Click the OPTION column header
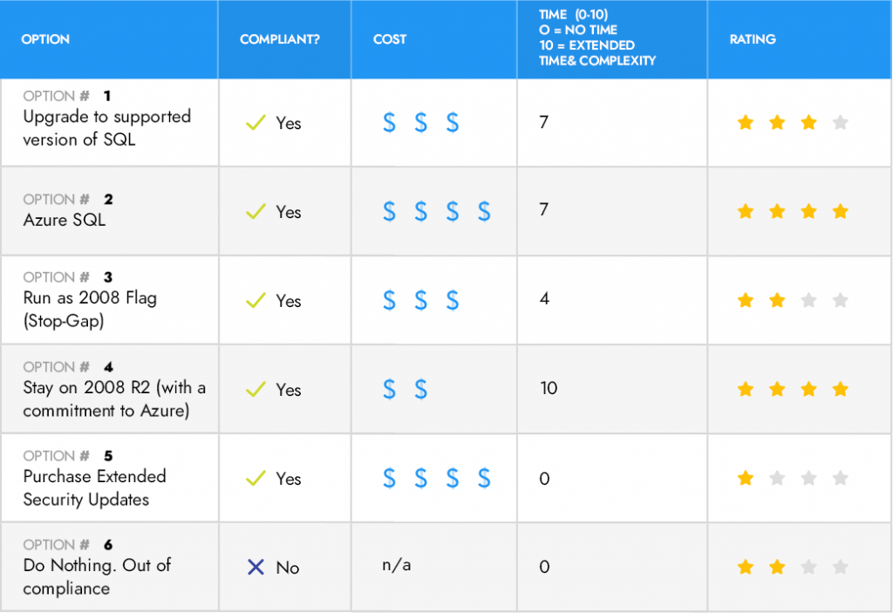Screen dimensions: 893x613 tap(45, 39)
